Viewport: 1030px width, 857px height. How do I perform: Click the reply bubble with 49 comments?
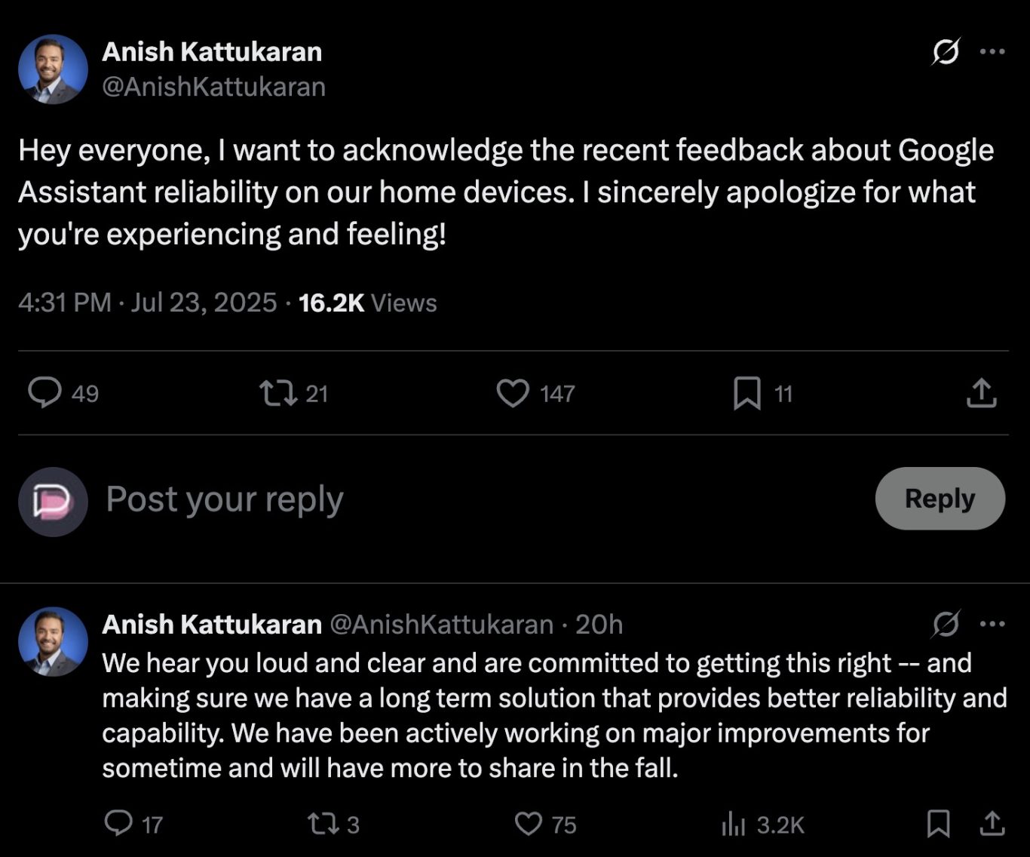click(45, 393)
